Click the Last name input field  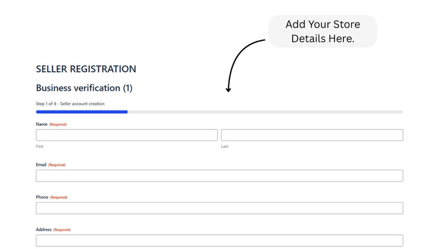[x=312, y=135]
